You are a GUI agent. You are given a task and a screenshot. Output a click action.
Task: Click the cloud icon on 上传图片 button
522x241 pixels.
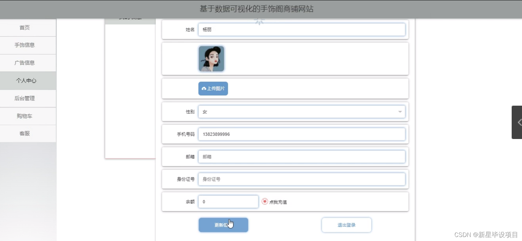coord(204,88)
